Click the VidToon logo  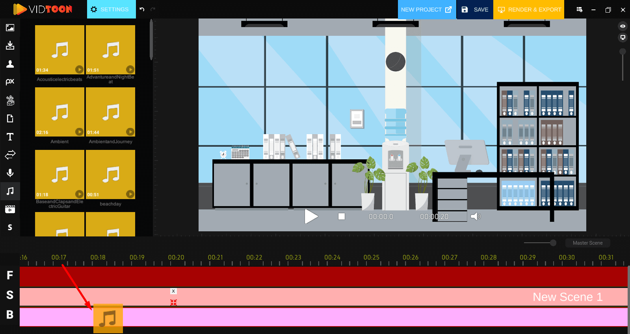pyautogui.click(x=43, y=9)
